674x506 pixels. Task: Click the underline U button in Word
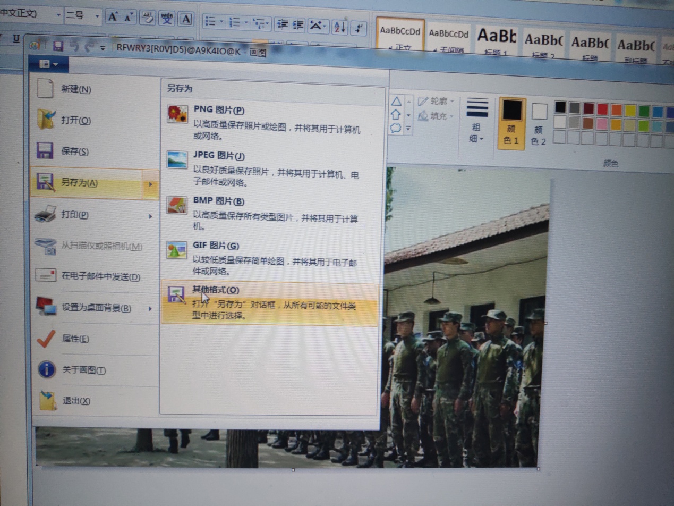(15, 38)
